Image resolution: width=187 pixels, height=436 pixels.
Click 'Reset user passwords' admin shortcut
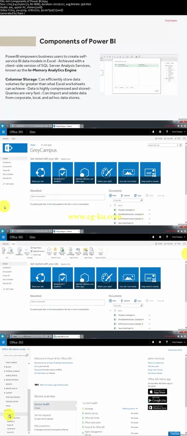pos(156,363)
